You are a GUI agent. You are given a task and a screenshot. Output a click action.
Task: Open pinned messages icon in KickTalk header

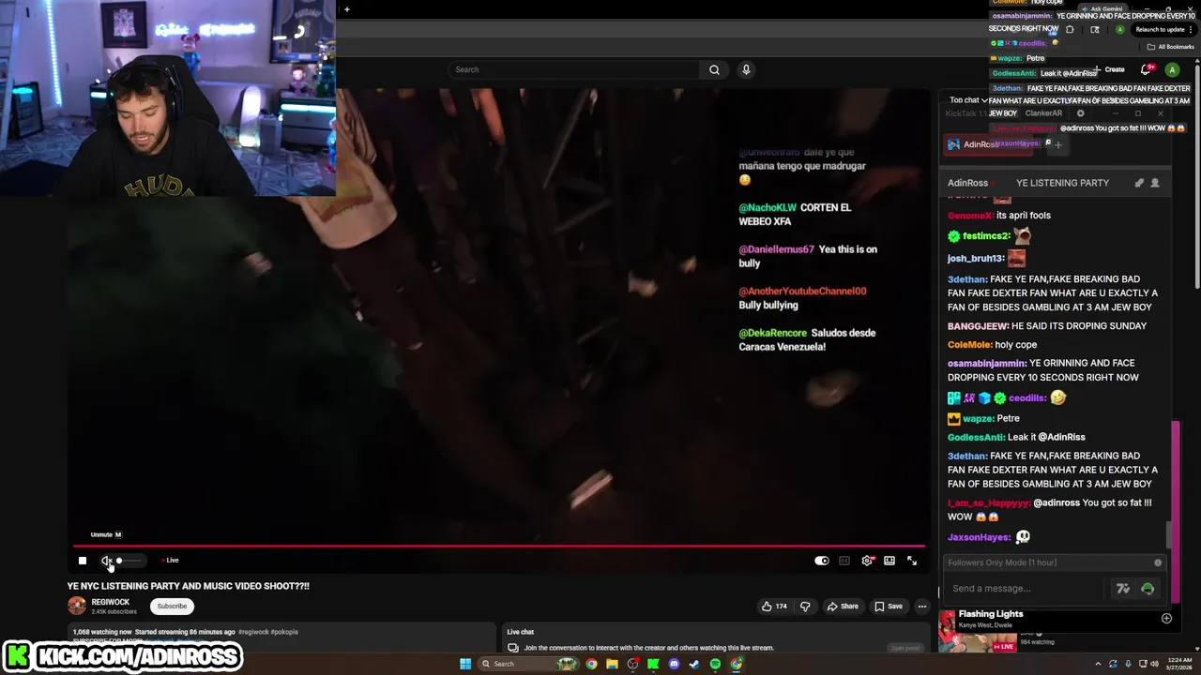click(1139, 183)
